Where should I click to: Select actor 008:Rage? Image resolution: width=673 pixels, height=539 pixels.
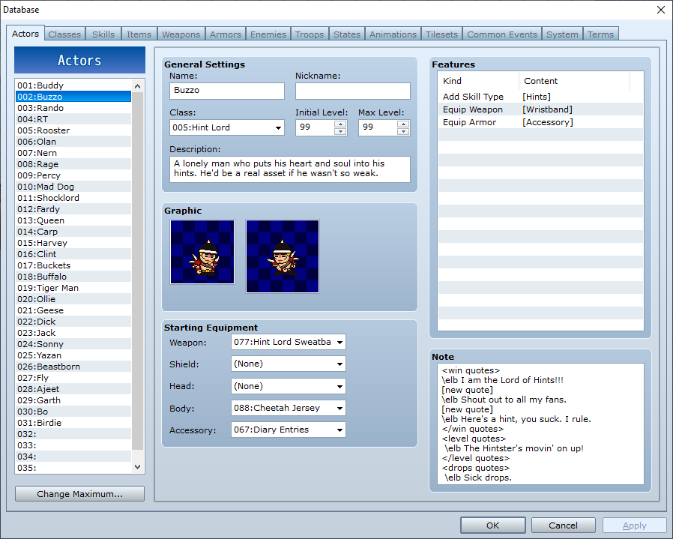click(x=73, y=164)
